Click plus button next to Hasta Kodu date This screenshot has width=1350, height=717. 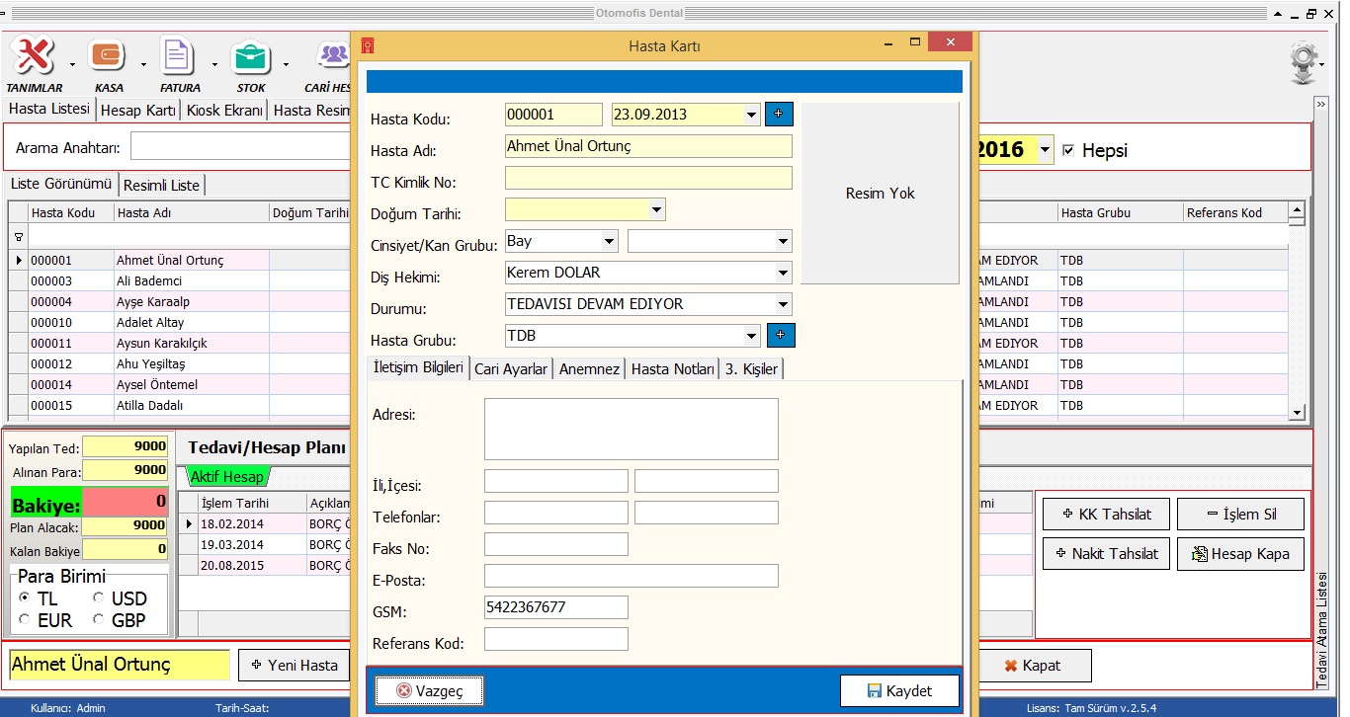tap(778, 114)
